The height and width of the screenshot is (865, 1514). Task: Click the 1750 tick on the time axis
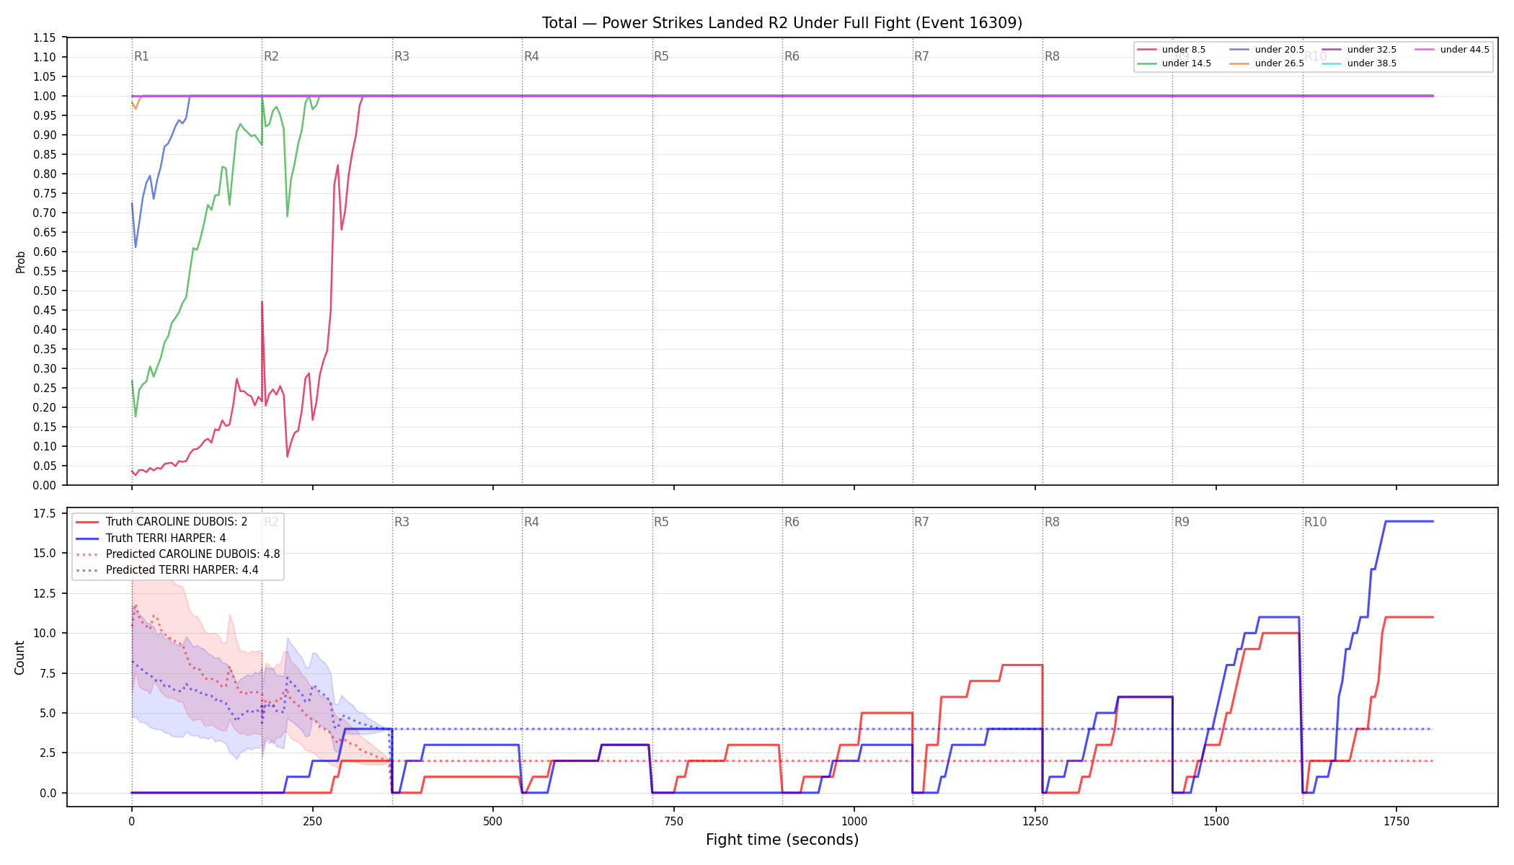pos(1396,821)
